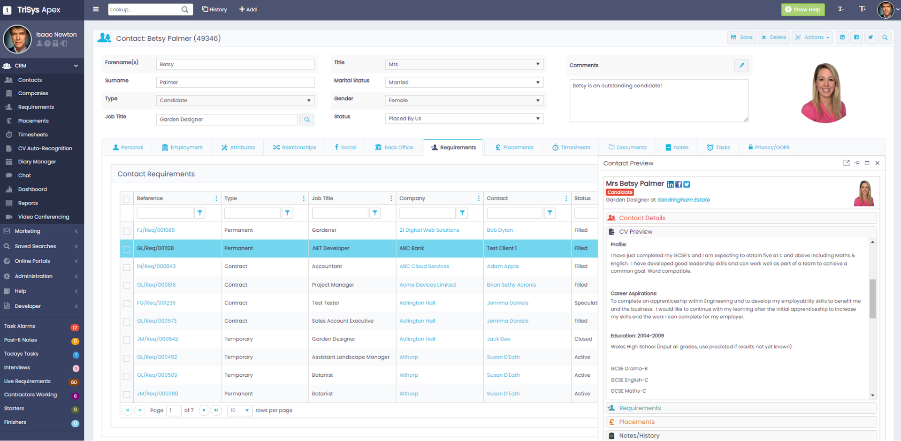Click inside the Lookup search field

tap(145, 9)
